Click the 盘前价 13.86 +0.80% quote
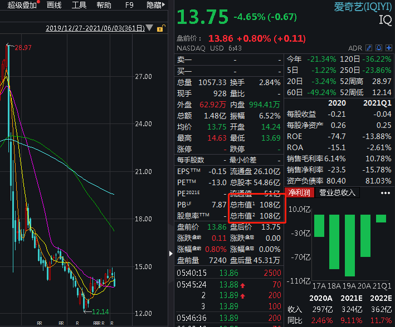Image resolution: width=395 pixels, height=327 pixels. [257, 38]
